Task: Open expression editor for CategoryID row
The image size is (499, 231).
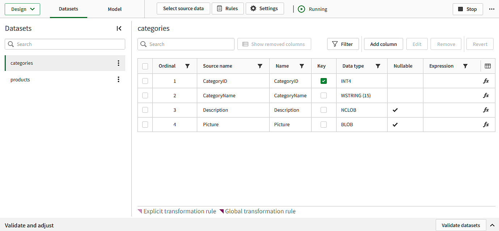Action: (x=486, y=81)
